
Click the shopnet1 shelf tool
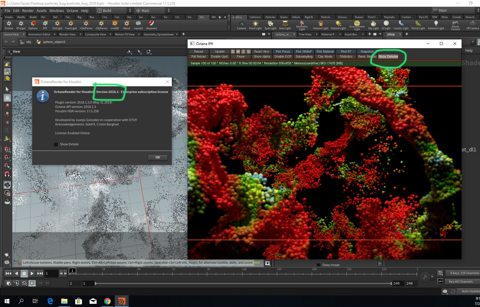pyautogui.click(x=151, y=25)
